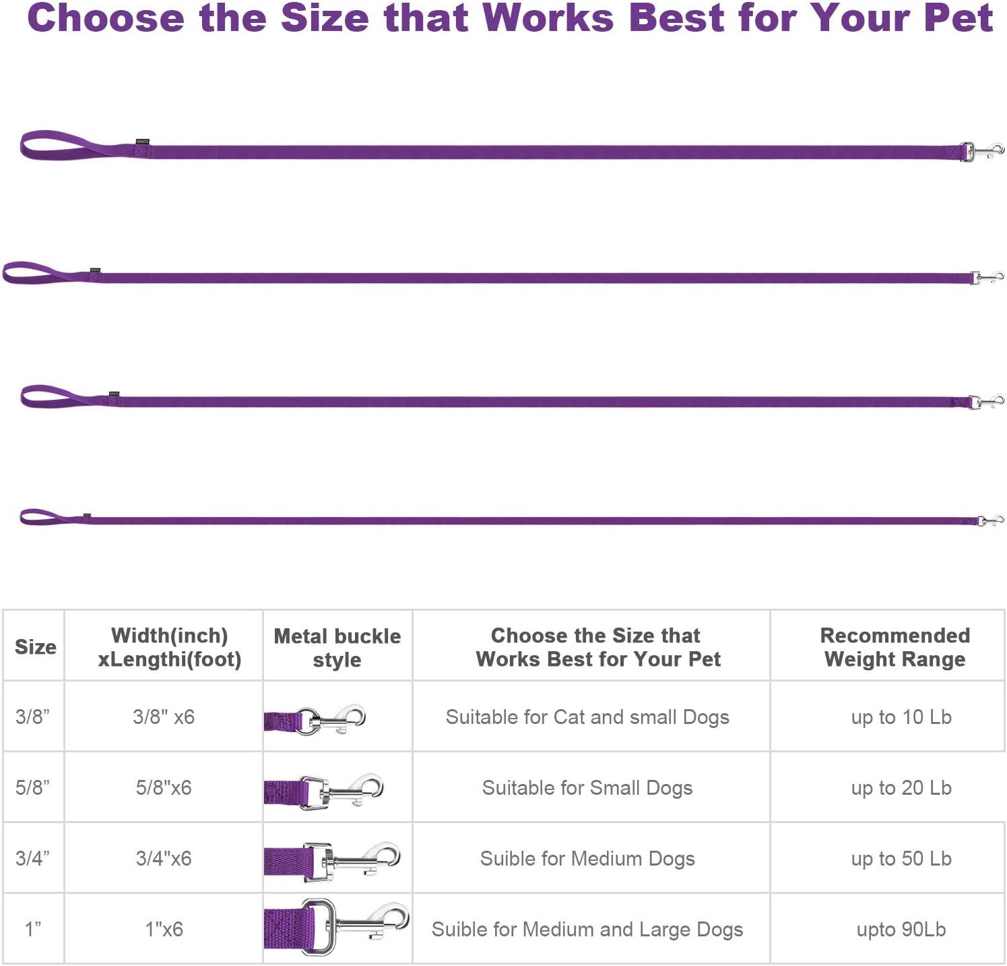The height and width of the screenshot is (966, 1007).
Task: Click the "Width(inch) xLengthi(foot)" table header
Action: tap(169, 647)
